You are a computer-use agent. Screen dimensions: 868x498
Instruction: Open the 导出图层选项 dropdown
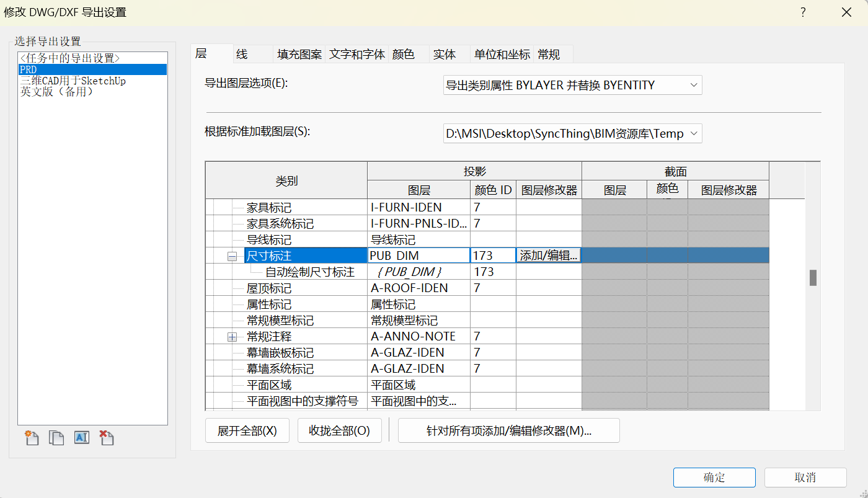[x=694, y=85]
